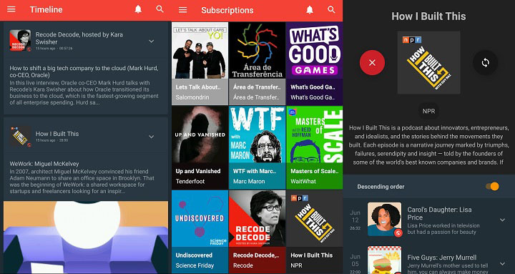Click 'How I Built This' detail page heading
This screenshot has width=515, height=274.
pos(428,16)
